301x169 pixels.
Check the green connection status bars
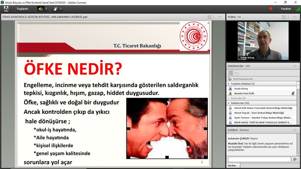click(x=298, y=9)
